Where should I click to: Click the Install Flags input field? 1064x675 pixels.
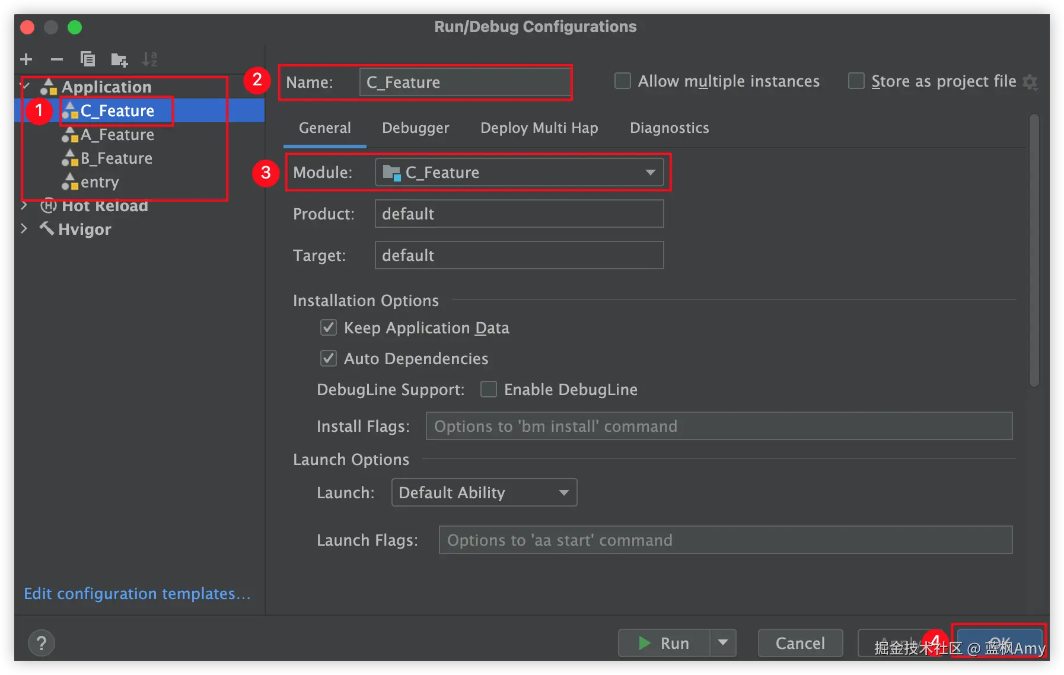(719, 426)
